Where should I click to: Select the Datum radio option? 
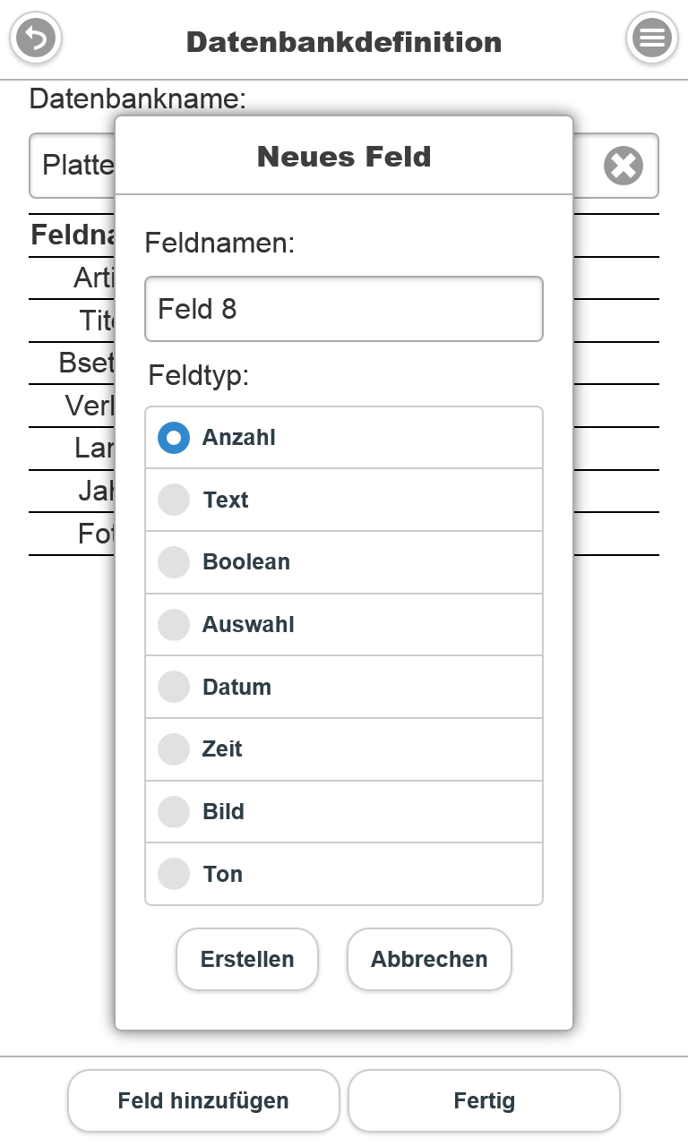pyautogui.click(x=174, y=687)
